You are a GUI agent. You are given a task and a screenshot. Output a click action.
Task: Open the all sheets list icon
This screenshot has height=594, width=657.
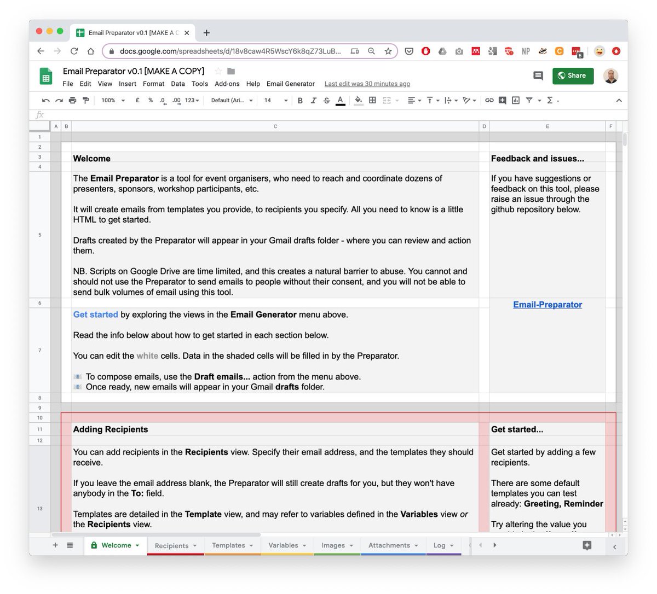point(70,545)
